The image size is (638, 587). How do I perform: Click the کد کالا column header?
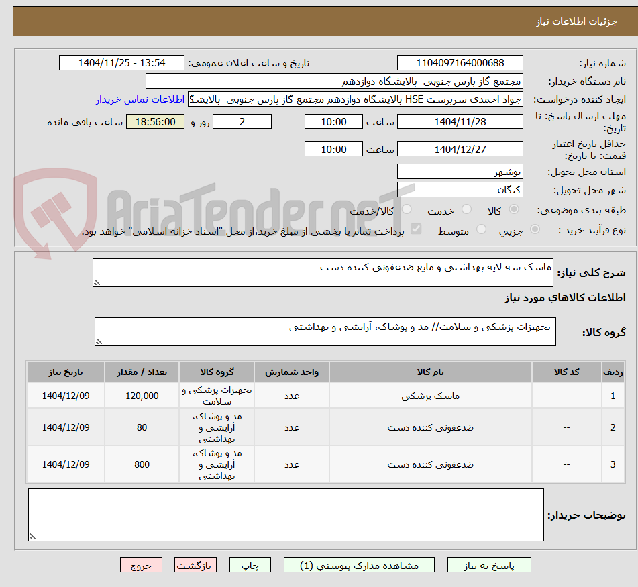click(566, 372)
